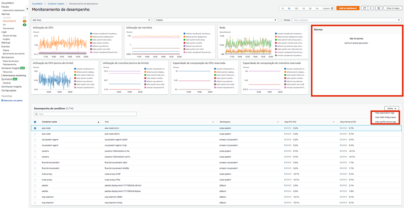Click Add to dashboard button
The width and height of the screenshot is (404, 208).
(348, 8)
